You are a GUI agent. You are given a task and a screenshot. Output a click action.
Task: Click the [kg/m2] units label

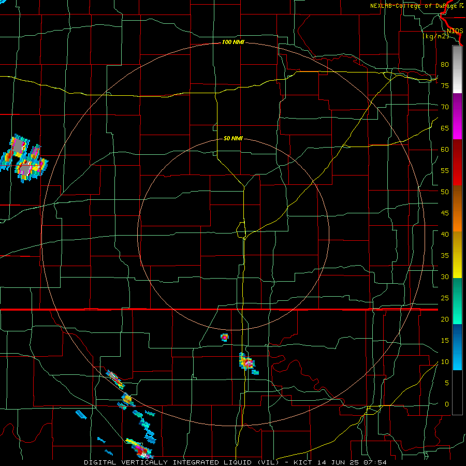[435, 36]
